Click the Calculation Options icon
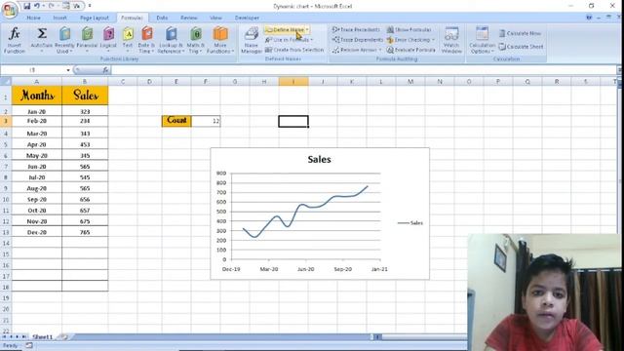 (x=482, y=33)
